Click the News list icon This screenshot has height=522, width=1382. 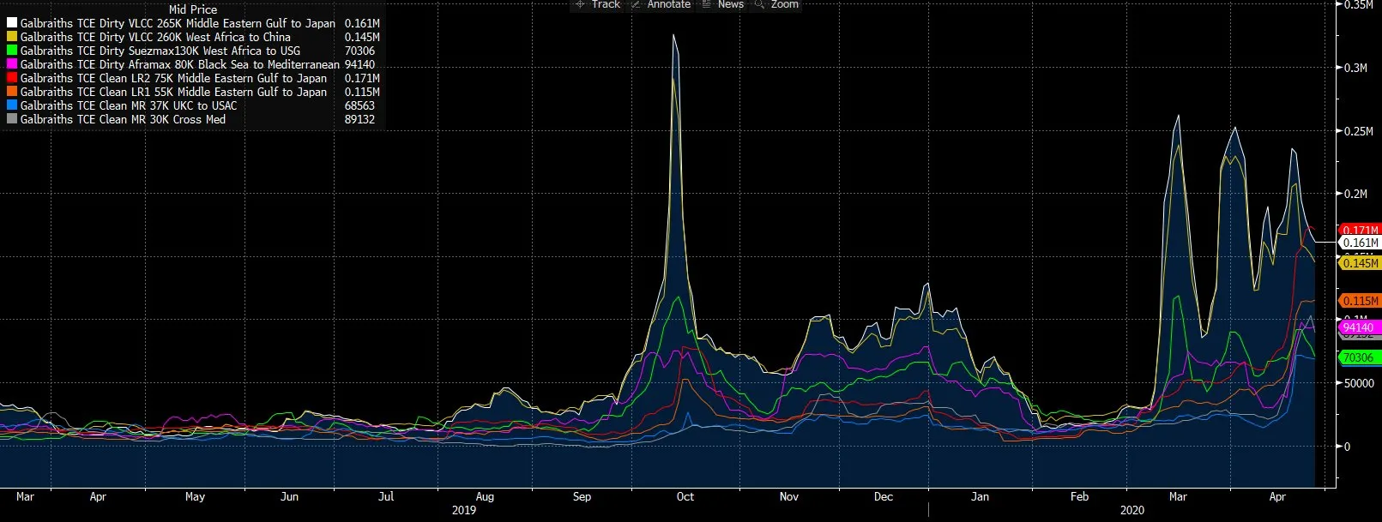(707, 4)
